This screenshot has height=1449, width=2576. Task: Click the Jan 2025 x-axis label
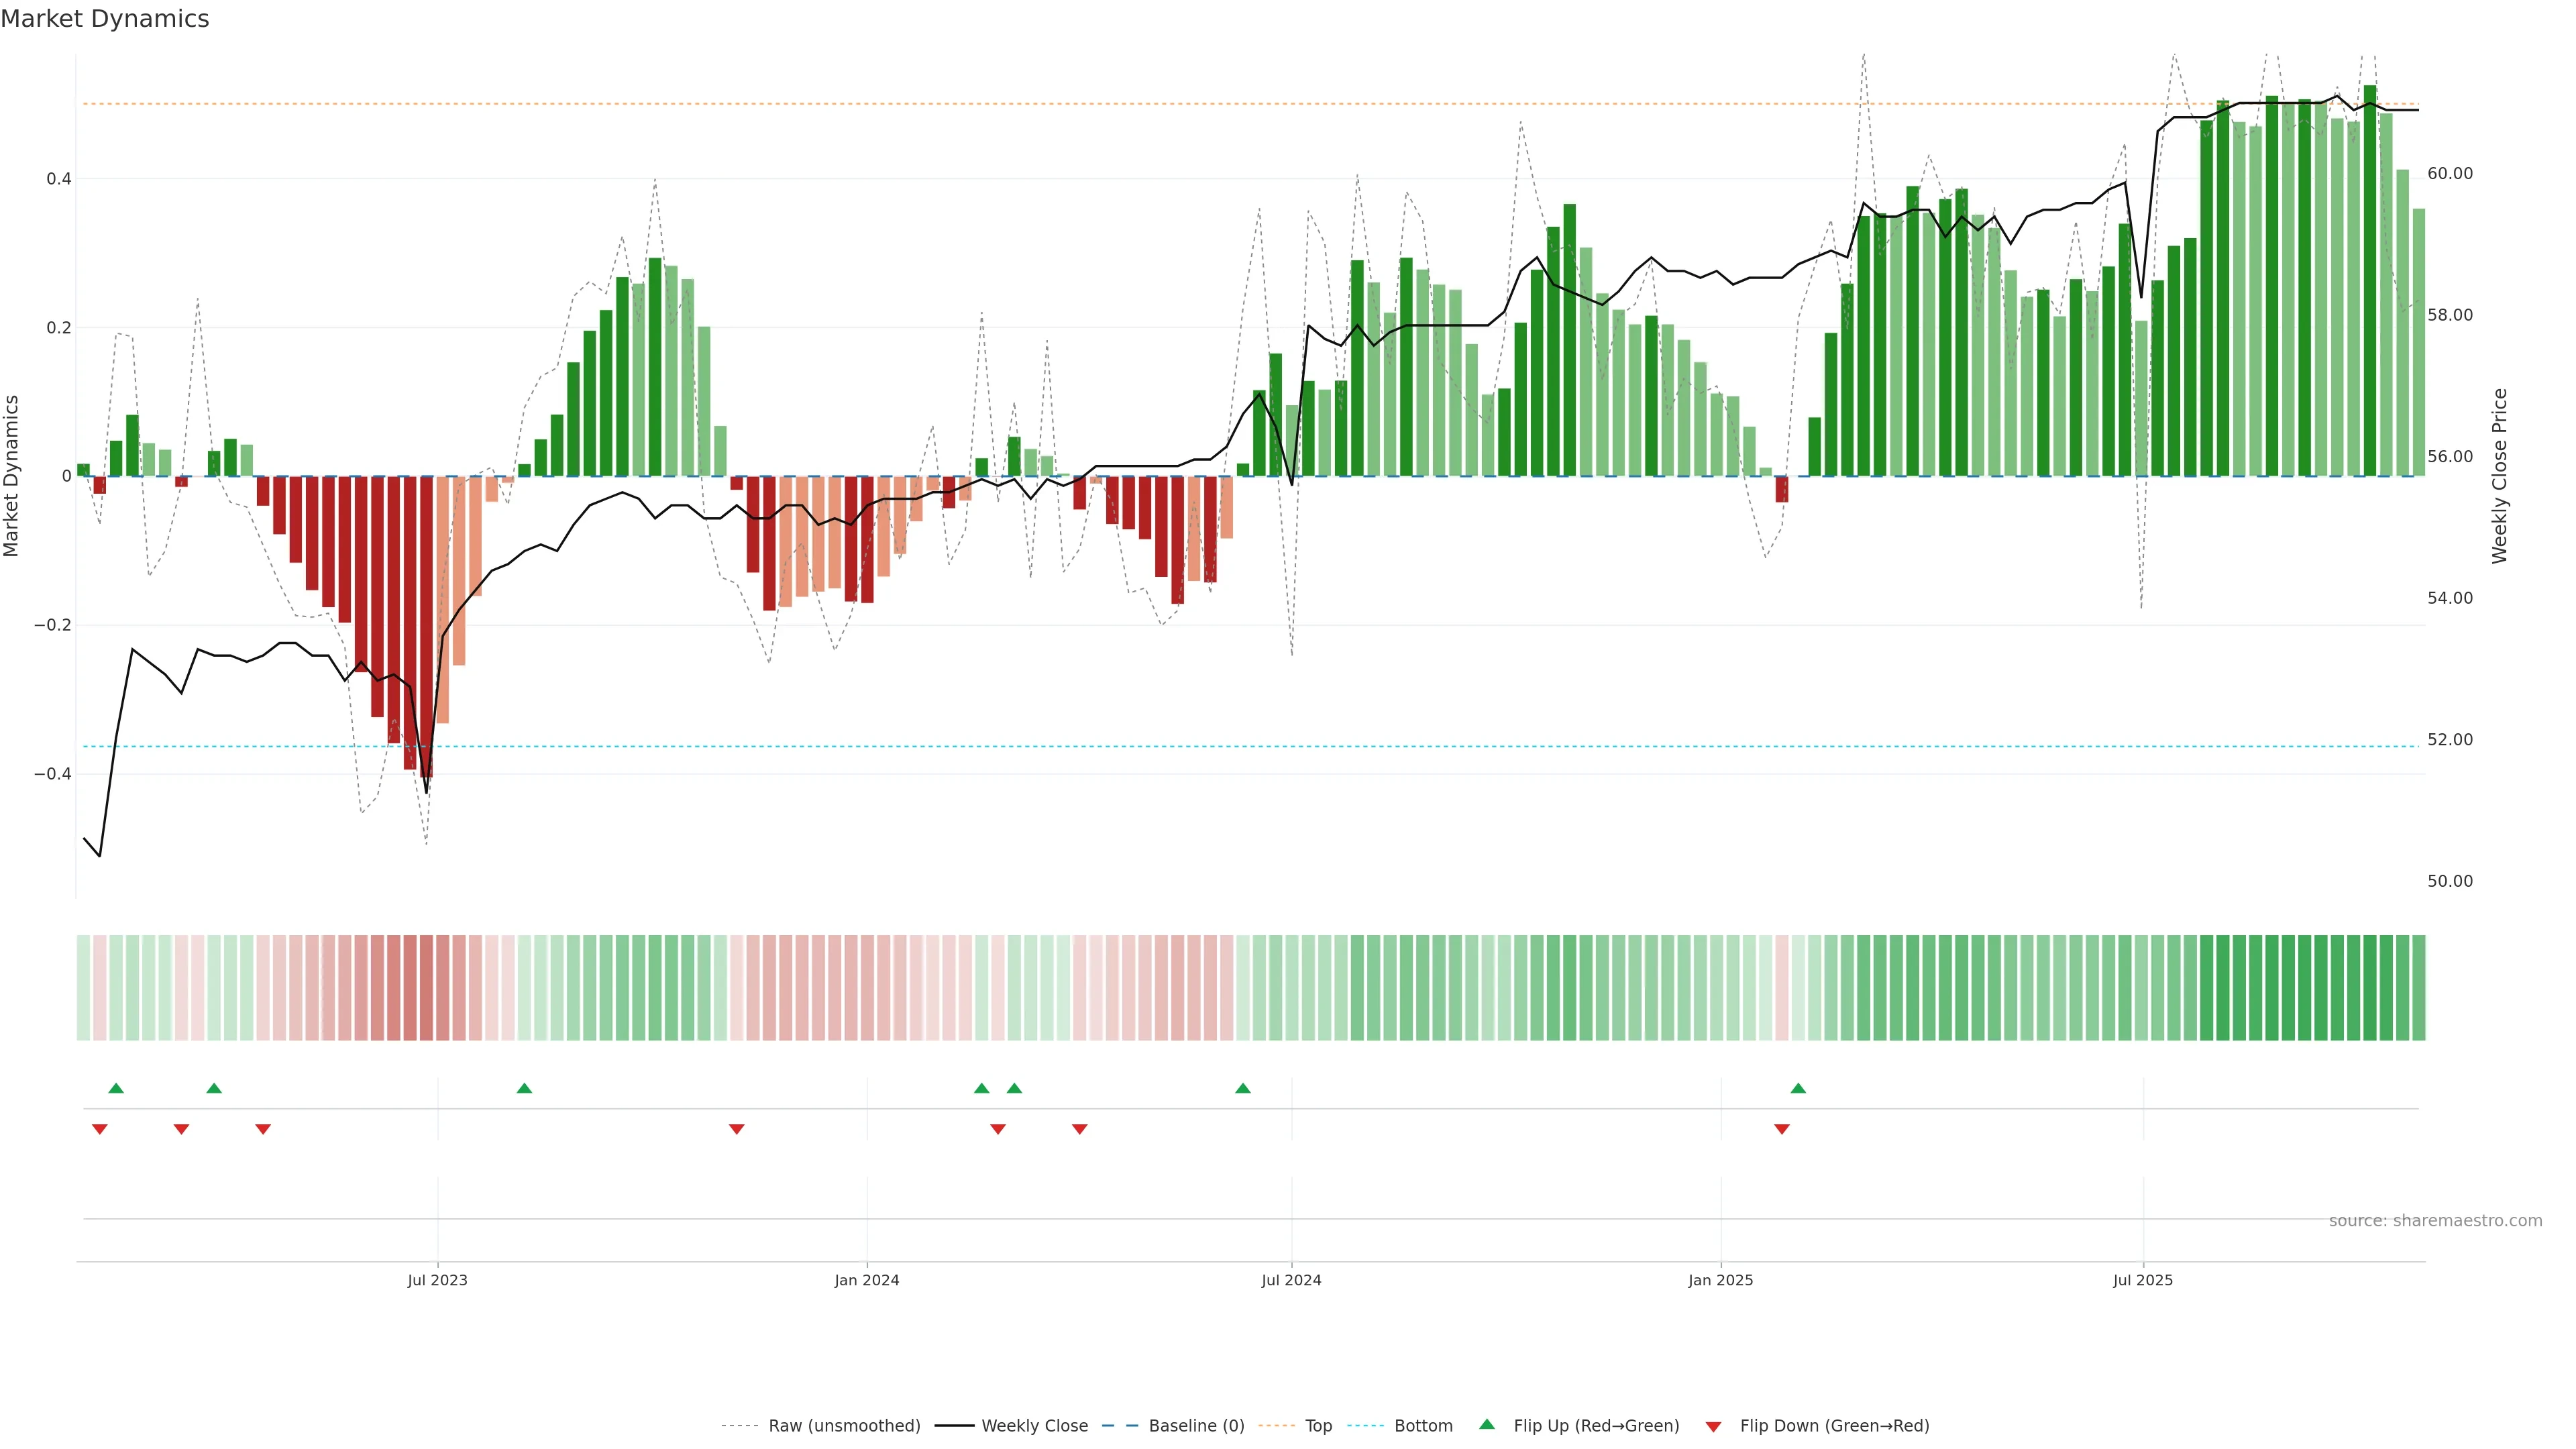(1720, 1280)
